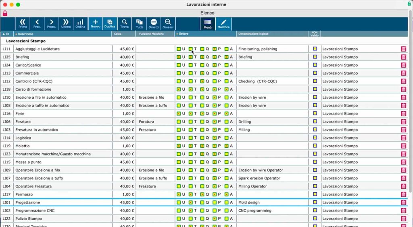Toggle the T sector checkbox for Aggiustaggi e Lucidatura
The height and width of the screenshot is (227, 413).
[191, 49]
